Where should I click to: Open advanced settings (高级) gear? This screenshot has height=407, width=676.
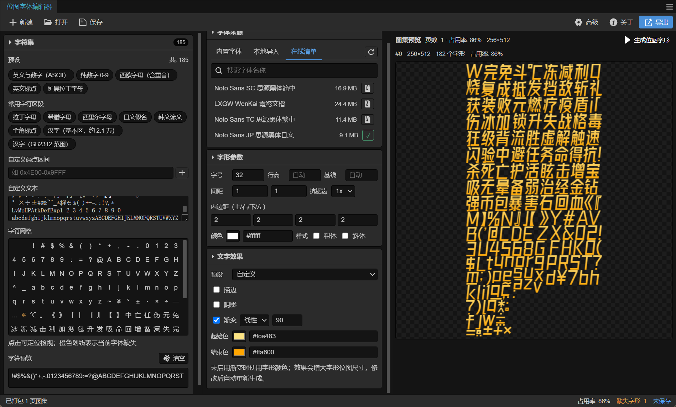pyautogui.click(x=578, y=22)
